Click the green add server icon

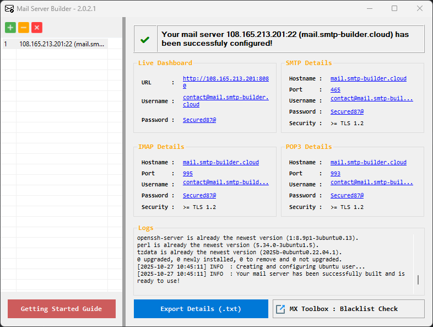[10, 28]
